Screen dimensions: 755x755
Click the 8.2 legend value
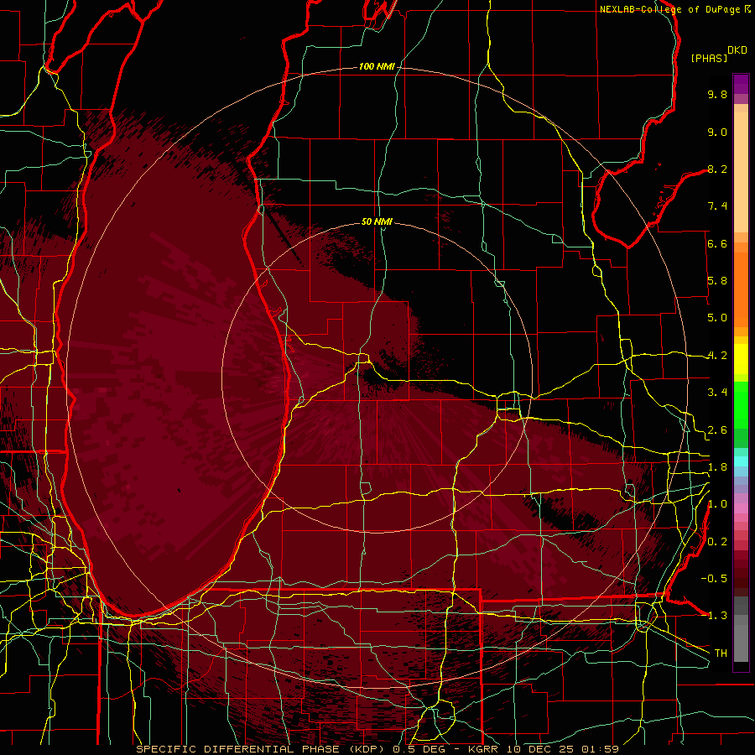pyautogui.click(x=717, y=169)
